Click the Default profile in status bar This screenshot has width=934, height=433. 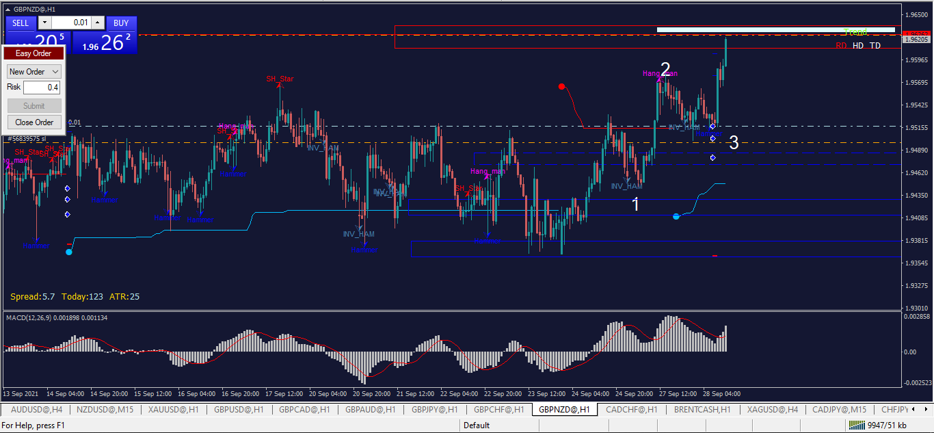[477, 425]
